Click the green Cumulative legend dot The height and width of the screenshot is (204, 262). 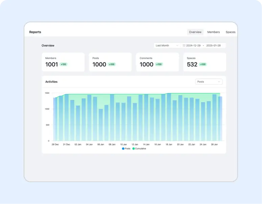pos(134,149)
